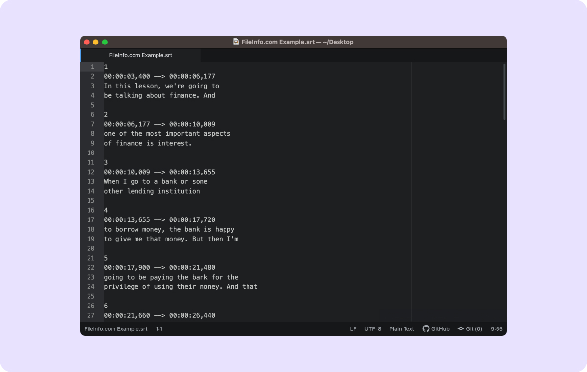Click subtitle index 3 on line 11
587x372 pixels.
point(106,162)
